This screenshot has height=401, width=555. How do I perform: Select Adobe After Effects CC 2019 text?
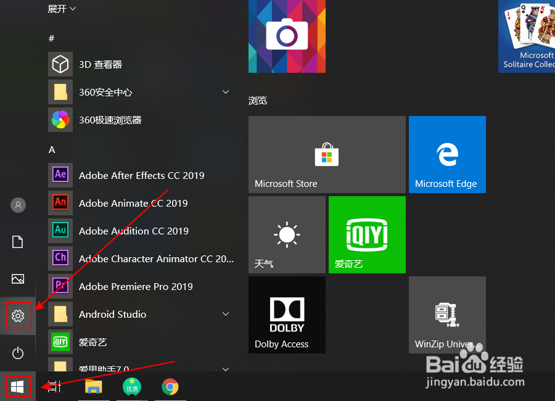(142, 175)
